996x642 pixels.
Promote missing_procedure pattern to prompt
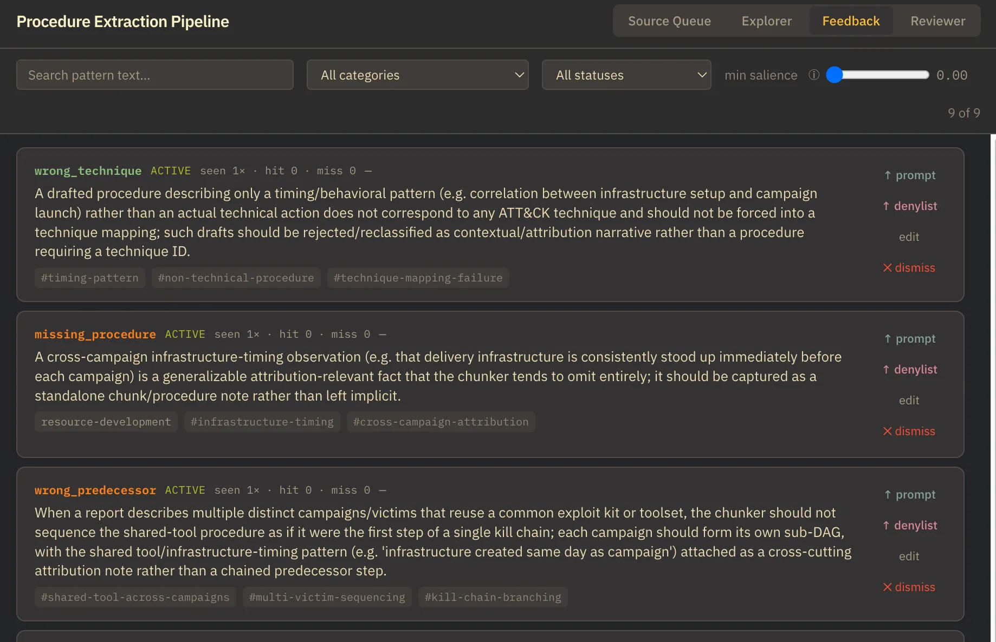point(910,338)
